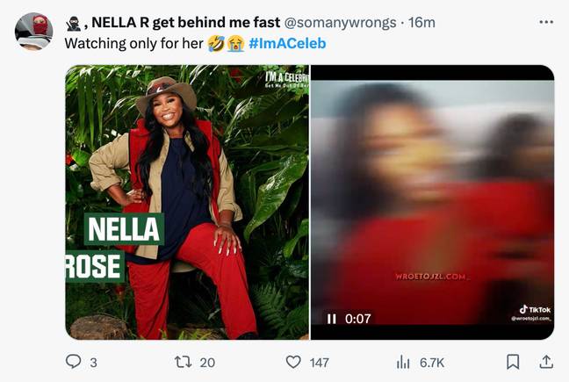Open the Nella Rose jungle photo

187,202
